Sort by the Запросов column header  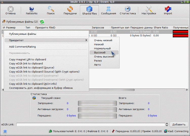(x=98, y=28)
